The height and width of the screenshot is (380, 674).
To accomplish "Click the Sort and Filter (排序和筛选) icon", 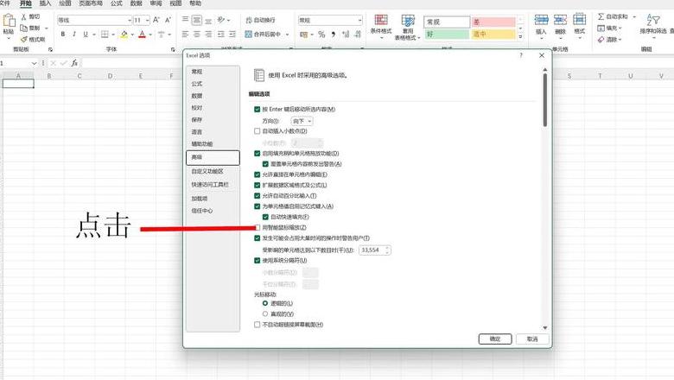I will pyautogui.click(x=653, y=19).
